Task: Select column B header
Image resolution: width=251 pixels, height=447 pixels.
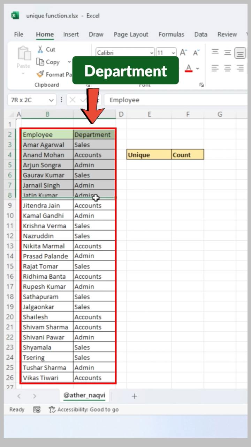Action: (47, 114)
